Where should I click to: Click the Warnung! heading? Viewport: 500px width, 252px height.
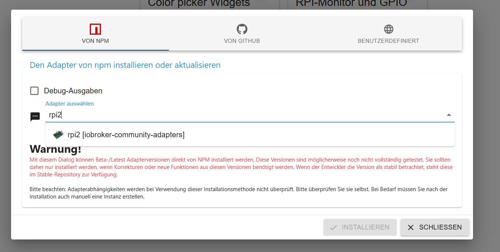tap(55, 149)
